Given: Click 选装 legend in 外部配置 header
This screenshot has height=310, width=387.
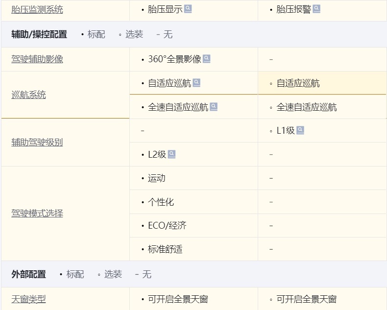Looking at the screenshot, I should pyautogui.click(x=113, y=274).
